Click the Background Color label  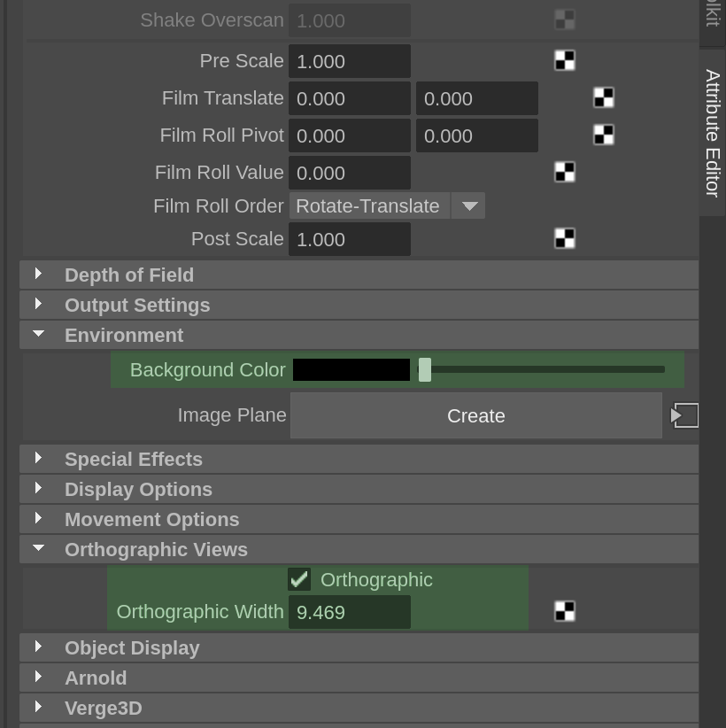pos(207,370)
